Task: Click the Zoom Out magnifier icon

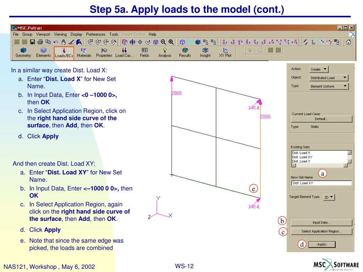Action: [163, 42]
